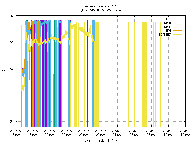Click the 10:00 x-axis time label
Viewport: 191px width, 143px height.
coord(168,135)
